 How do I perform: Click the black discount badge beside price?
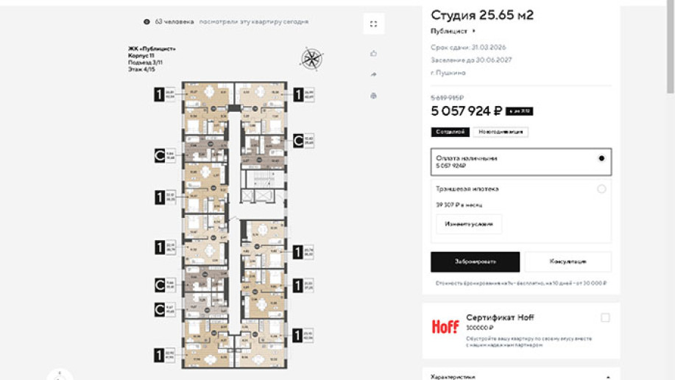[x=519, y=111]
